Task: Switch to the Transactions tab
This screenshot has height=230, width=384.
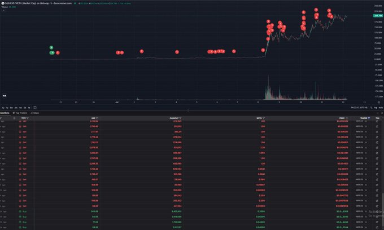Action: click(5, 113)
